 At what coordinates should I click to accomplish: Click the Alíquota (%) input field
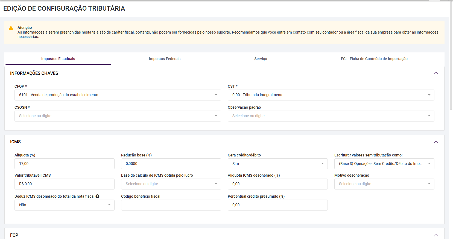pyautogui.click(x=65, y=164)
